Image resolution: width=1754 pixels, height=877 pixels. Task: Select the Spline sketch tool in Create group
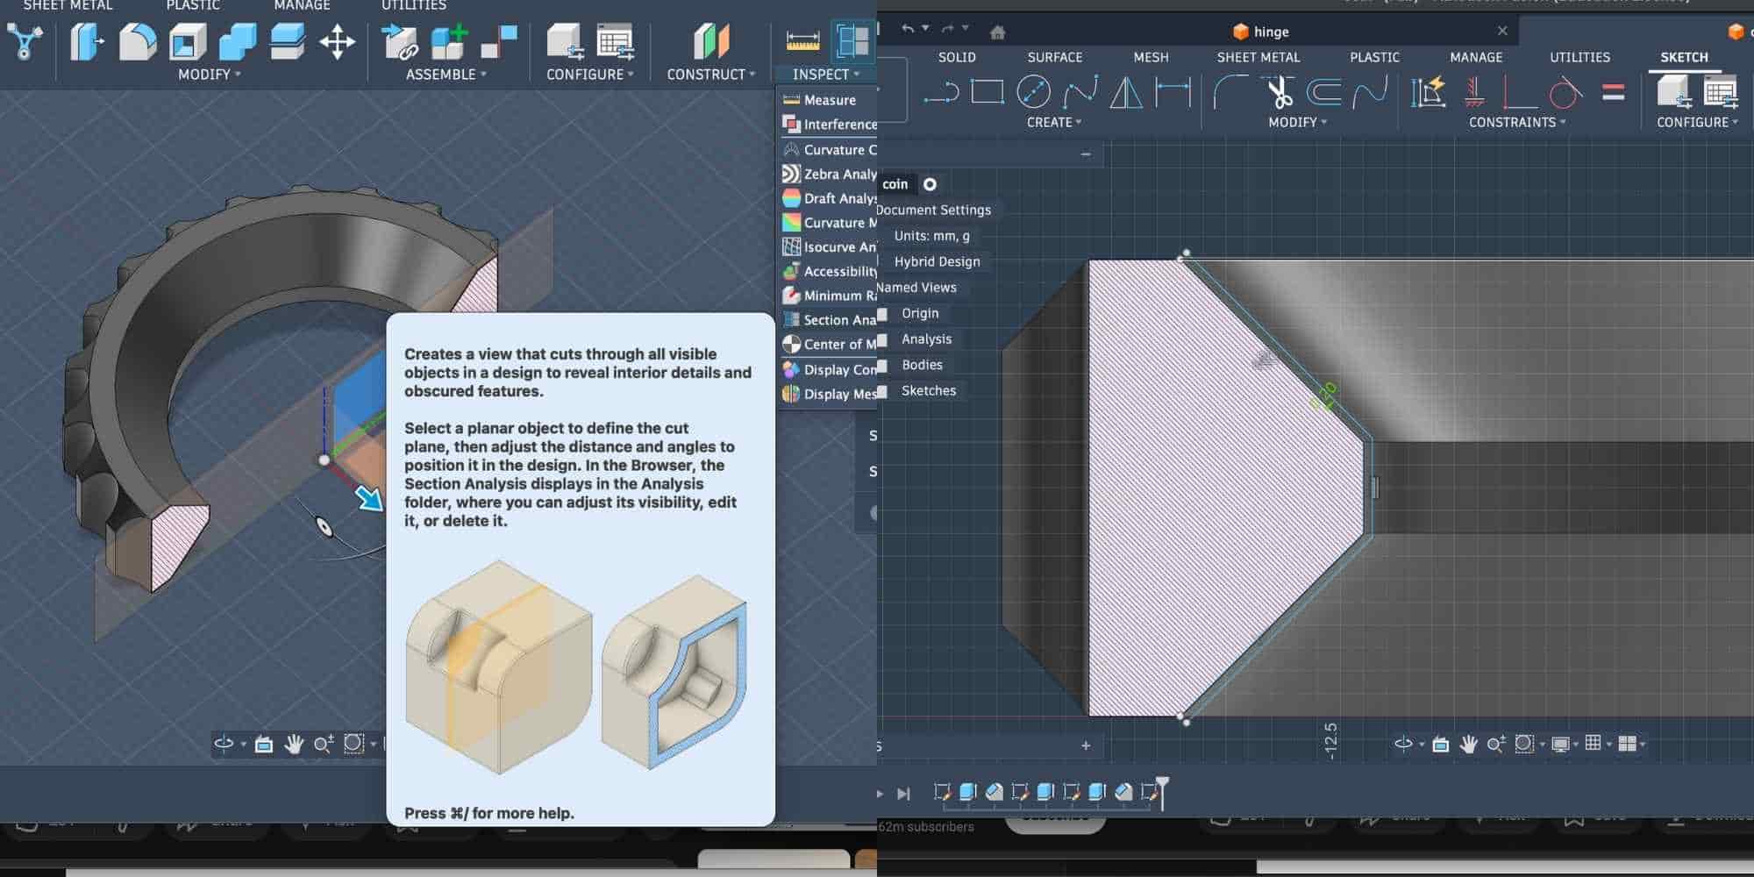pyautogui.click(x=1080, y=91)
